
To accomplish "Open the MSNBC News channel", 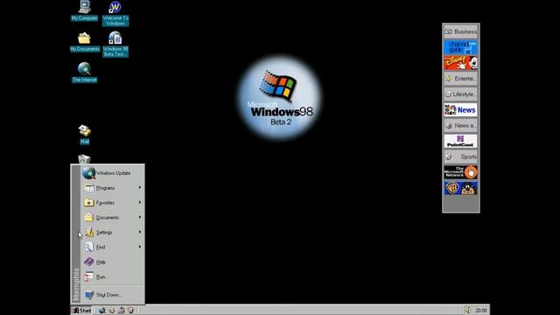I will (x=461, y=110).
